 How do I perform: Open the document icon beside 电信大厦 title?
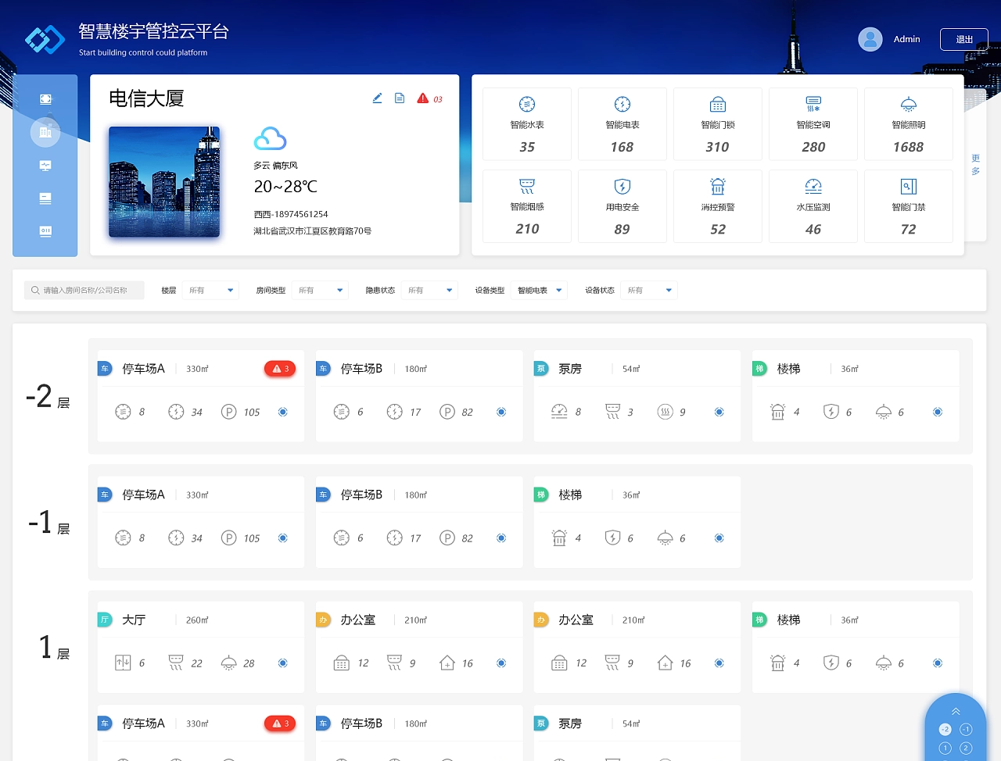click(x=400, y=98)
